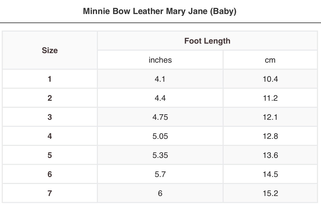Click size 7 row label
Viewport: 321px width, 204px height.
coord(50,193)
